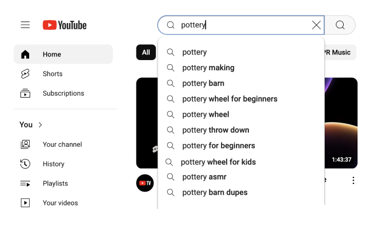
Task: Choose suggestion "pottery making"
Action: point(208,68)
